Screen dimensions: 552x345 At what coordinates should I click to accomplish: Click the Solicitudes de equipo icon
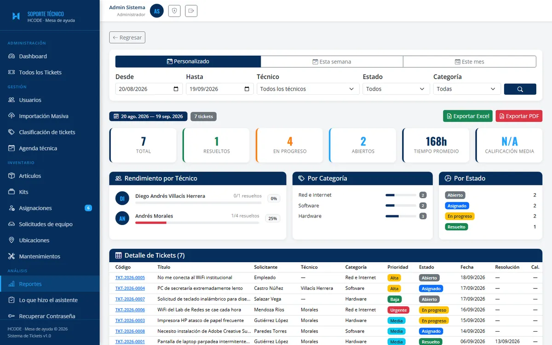coord(11,224)
